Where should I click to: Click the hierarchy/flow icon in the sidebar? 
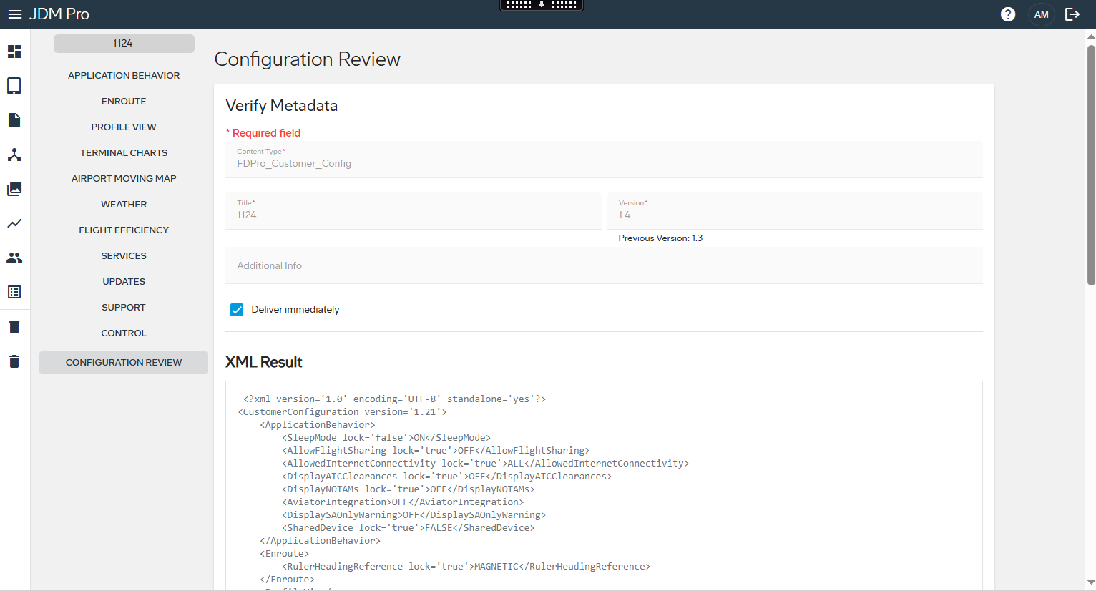point(14,154)
